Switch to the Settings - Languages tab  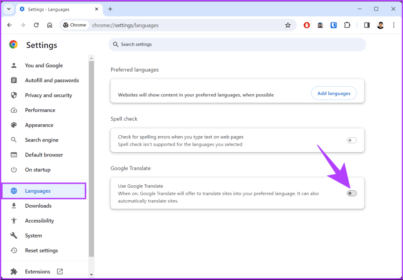[55, 9]
